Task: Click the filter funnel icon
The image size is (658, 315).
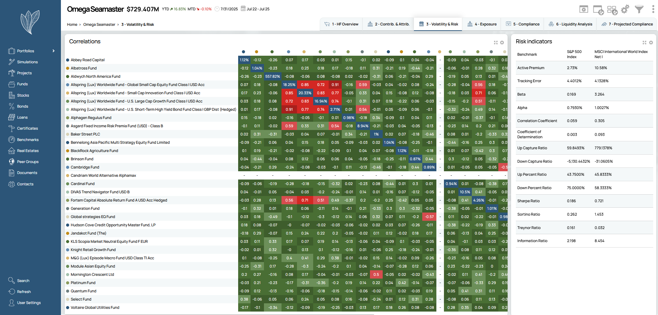Action: (x=639, y=9)
